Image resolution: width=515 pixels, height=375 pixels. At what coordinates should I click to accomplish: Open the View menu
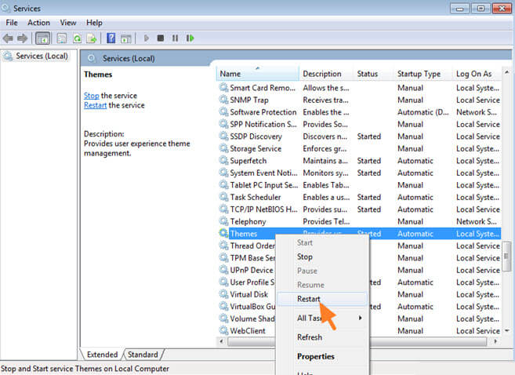tap(68, 23)
